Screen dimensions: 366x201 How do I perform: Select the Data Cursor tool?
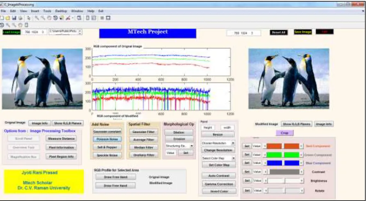(x=62, y=18)
